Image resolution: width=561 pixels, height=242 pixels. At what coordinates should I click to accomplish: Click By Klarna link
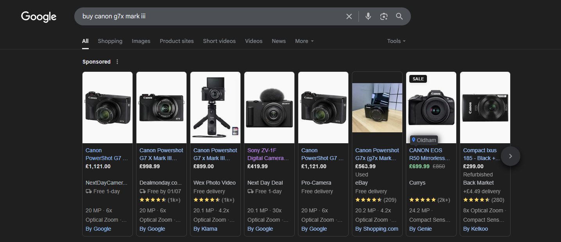pyautogui.click(x=205, y=229)
